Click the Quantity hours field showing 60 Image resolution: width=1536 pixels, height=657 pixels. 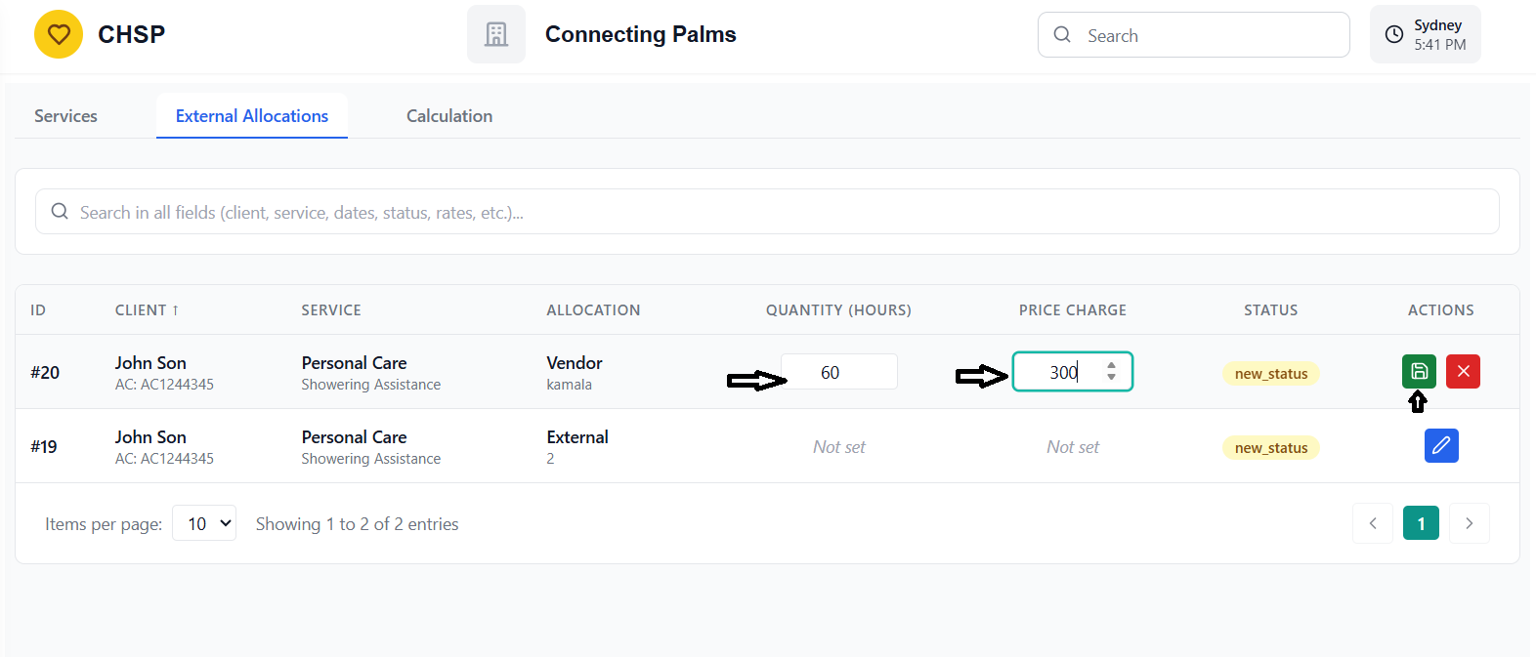pyautogui.click(x=838, y=372)
